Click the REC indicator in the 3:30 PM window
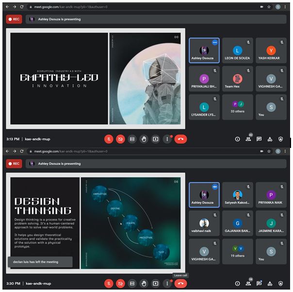This screenshot has width=293, height=292. [14, 163]
